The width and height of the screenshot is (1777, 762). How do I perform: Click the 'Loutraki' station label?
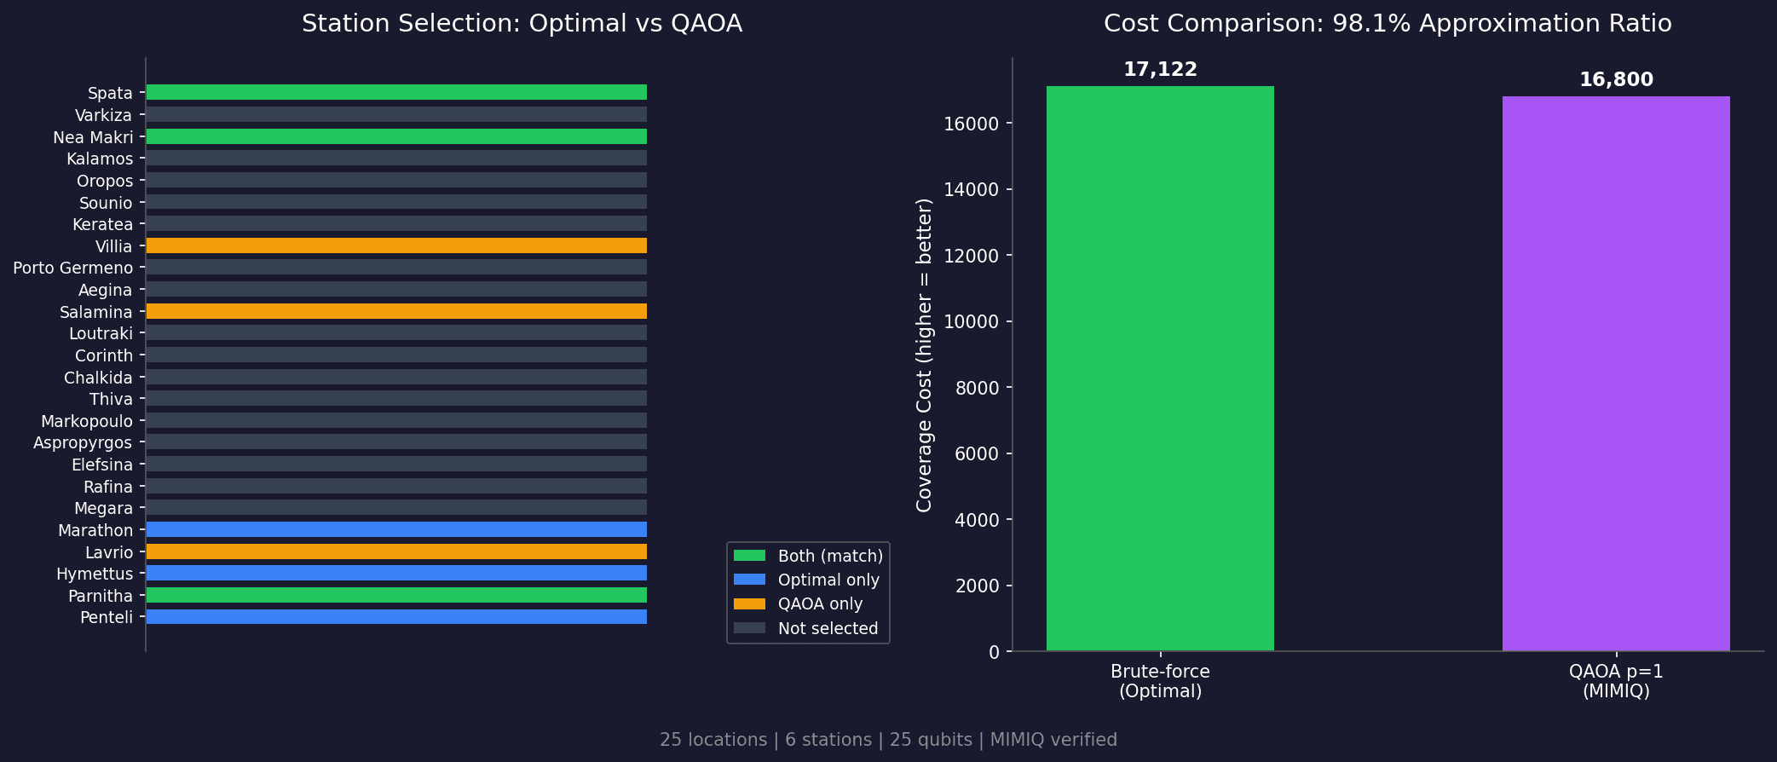click(x=101, y=333)
